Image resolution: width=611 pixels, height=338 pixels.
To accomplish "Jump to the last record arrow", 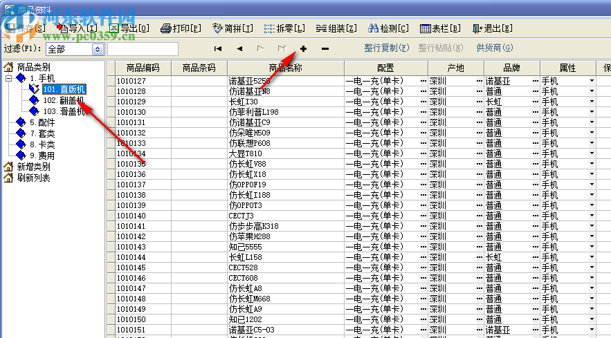I will (282, 48).
